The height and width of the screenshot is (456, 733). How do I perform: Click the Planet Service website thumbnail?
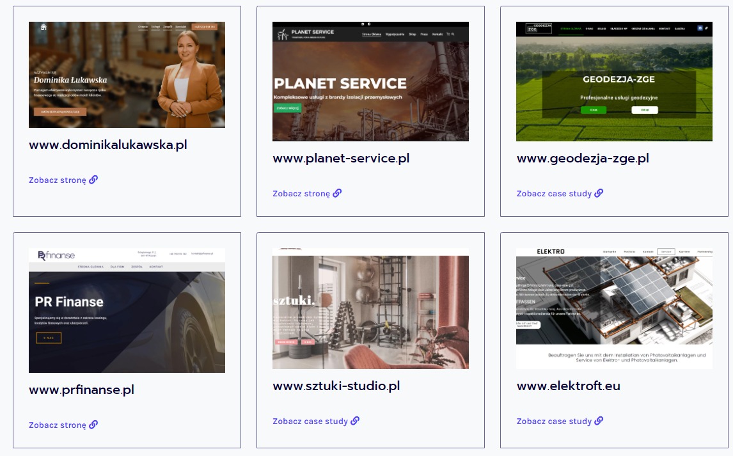(x=370, y=81)
